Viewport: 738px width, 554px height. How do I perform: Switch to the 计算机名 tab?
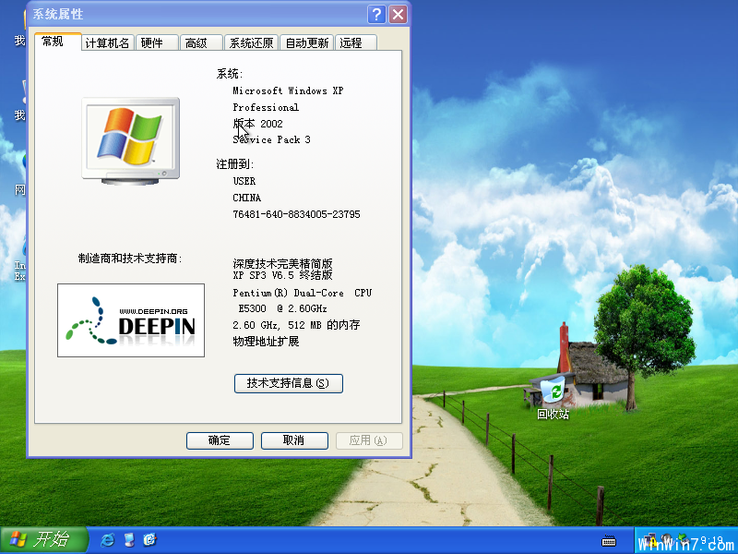point(108,42)
